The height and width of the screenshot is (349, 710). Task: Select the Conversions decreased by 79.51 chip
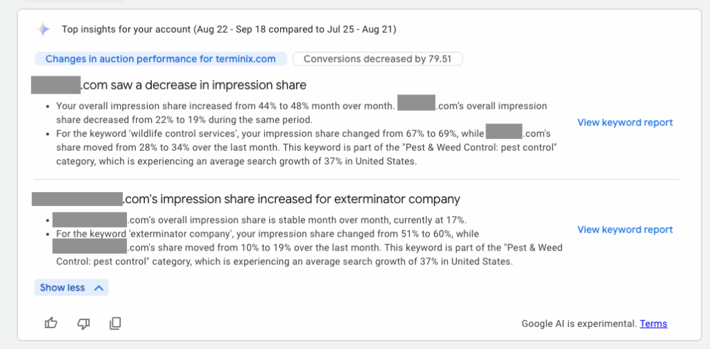click(x=377, y=59)
